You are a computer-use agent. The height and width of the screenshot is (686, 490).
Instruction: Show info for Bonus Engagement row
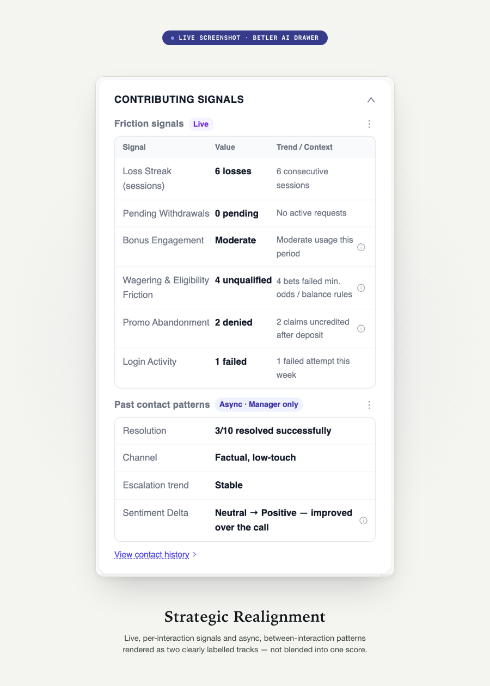(361, 247)
